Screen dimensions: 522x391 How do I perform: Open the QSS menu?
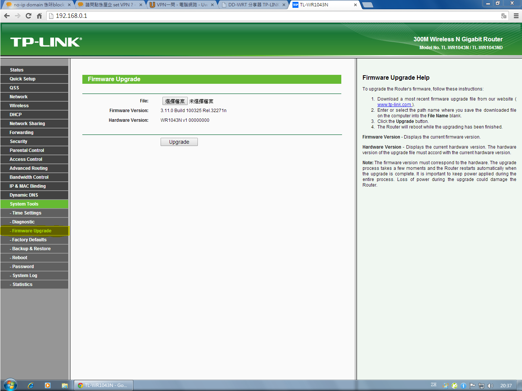pos(34,88)
